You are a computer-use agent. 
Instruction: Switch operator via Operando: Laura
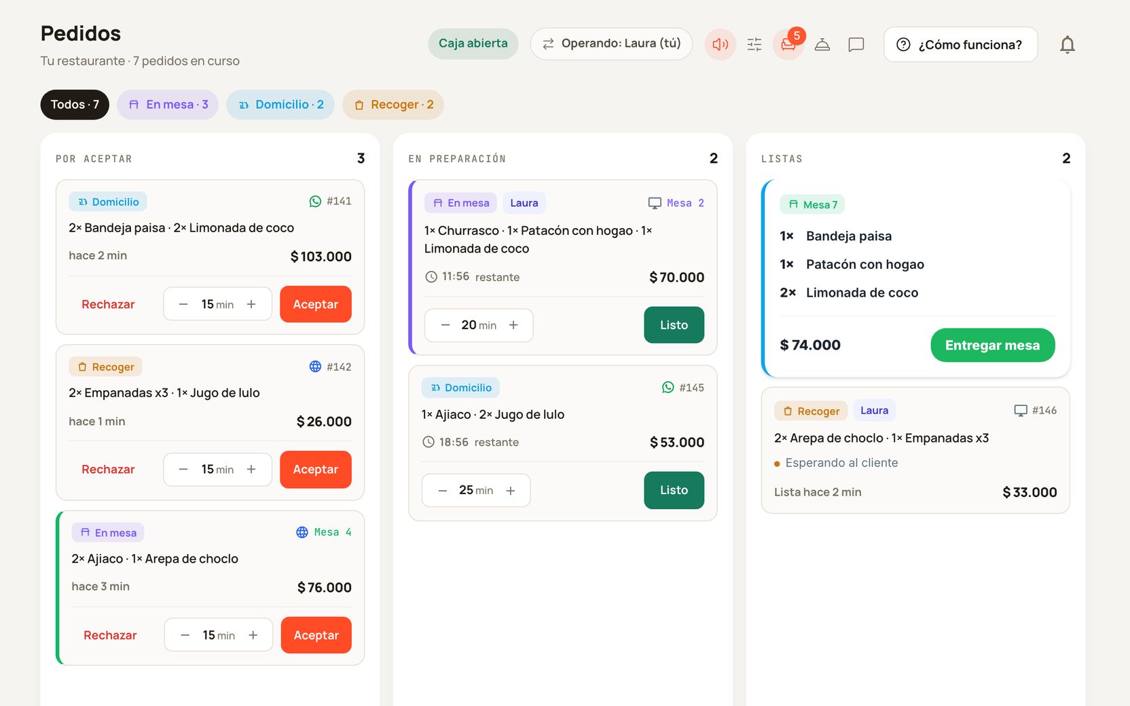click(611, 43)
